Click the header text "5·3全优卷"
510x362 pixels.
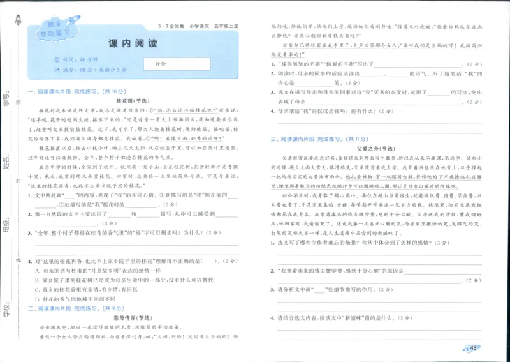(171, 26)
